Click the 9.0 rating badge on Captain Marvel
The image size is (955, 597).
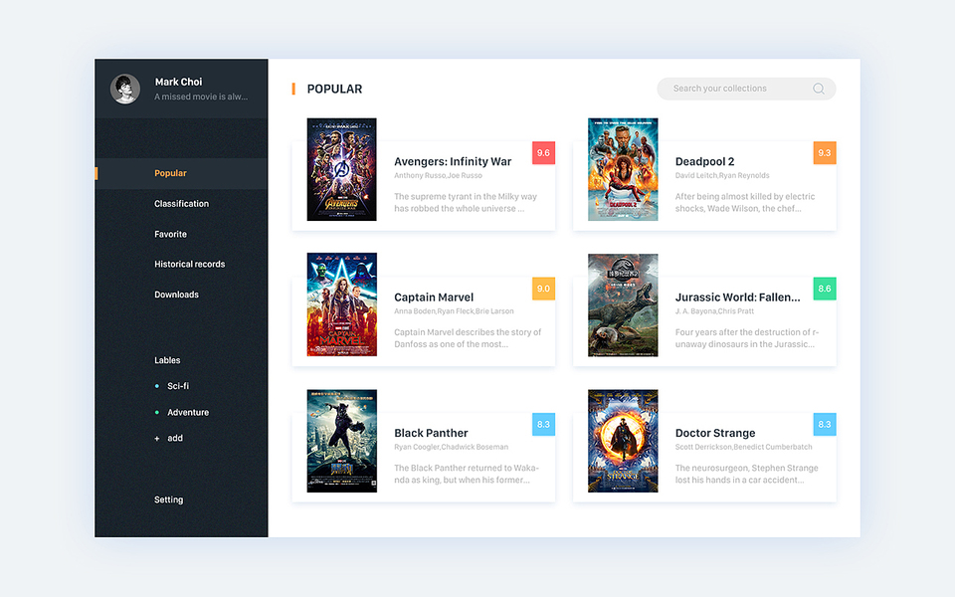[x=543, y=289]
